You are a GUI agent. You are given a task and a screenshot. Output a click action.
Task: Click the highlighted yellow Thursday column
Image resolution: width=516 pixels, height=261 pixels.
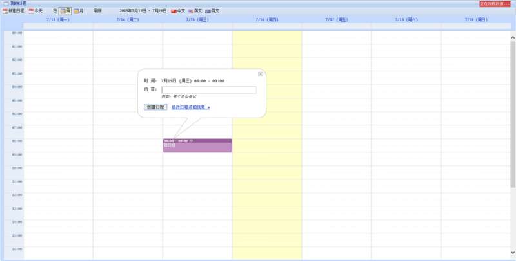click(x=267, y=193)
